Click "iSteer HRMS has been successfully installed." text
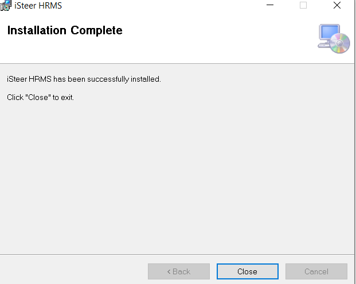 click(x=84, y=79)
